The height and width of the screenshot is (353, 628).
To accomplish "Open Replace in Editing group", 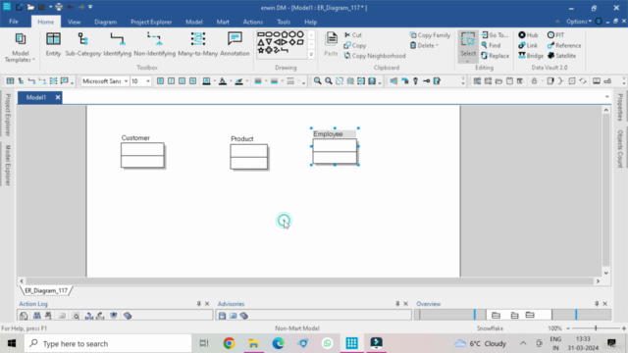I will (495, 56).
